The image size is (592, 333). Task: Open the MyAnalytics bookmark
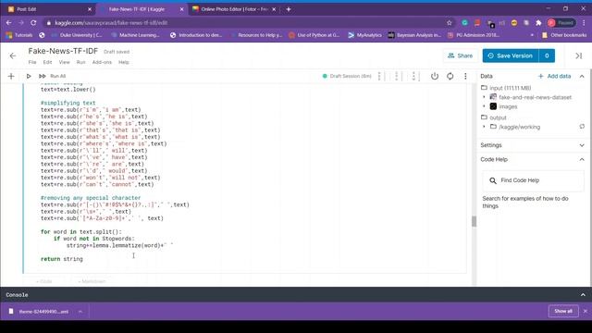pyautogui.click(x=364, y=35)
